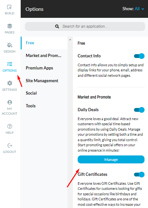Click the category list scroll up arrow

click(x=70, y=39)
